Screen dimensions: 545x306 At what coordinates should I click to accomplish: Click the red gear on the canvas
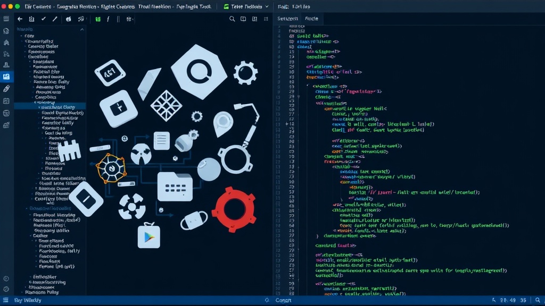(234, 209)
